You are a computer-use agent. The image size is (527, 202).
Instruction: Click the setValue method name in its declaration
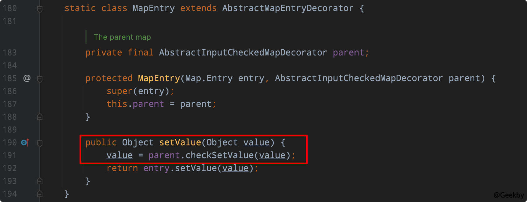pyautogui.click(x=180, y=142)
